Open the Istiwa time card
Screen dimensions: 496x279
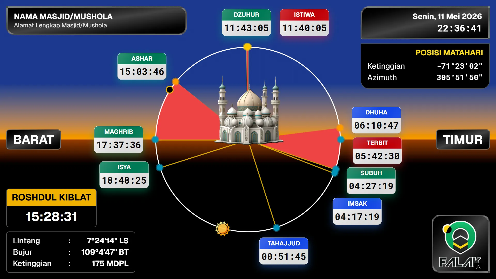pyautogui.click(x=304, y=22)
